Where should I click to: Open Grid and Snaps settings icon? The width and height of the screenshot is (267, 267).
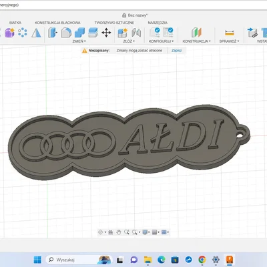click(154, 232)
